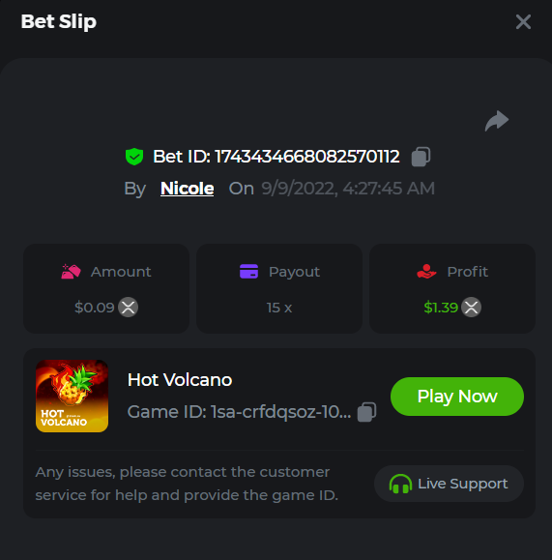The image size is (552, 560).
Task: Click the green verified shield icon
Action: [x=134, y=157]
